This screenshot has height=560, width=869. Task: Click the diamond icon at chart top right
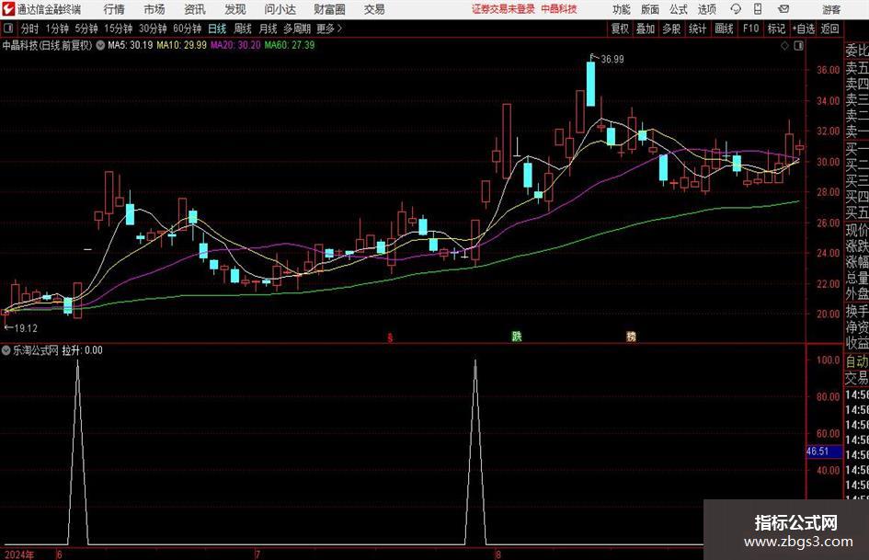click(x=784, y=46)
